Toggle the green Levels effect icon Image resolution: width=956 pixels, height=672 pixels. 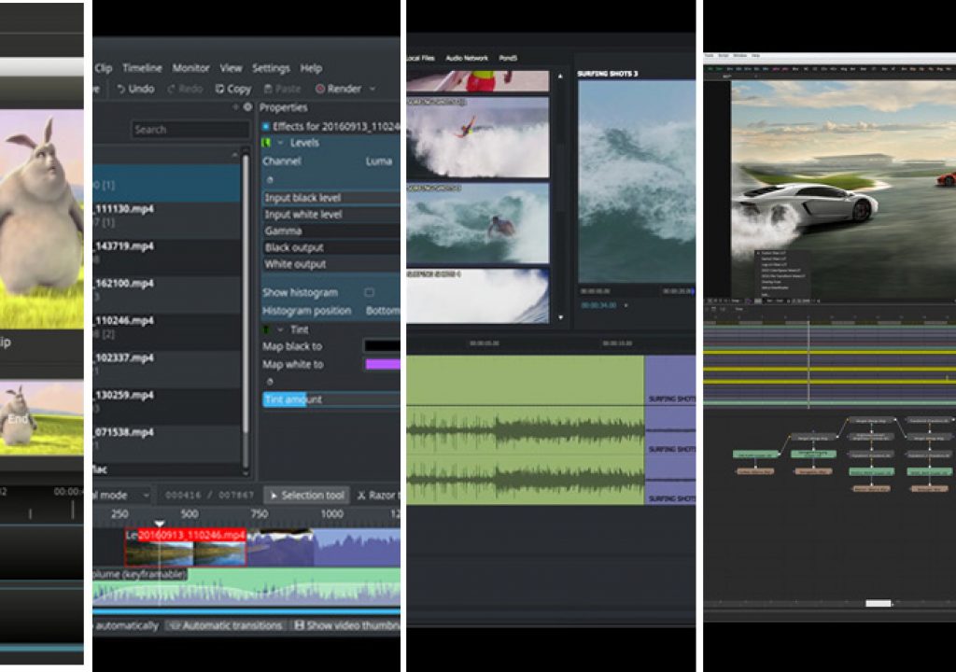(x=266, y=143)
